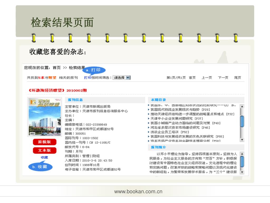The width and height of the screenshot is (270, 203).
Task: Click the text 国际刊号：1003-1502
Action: (x=81, y=138)
